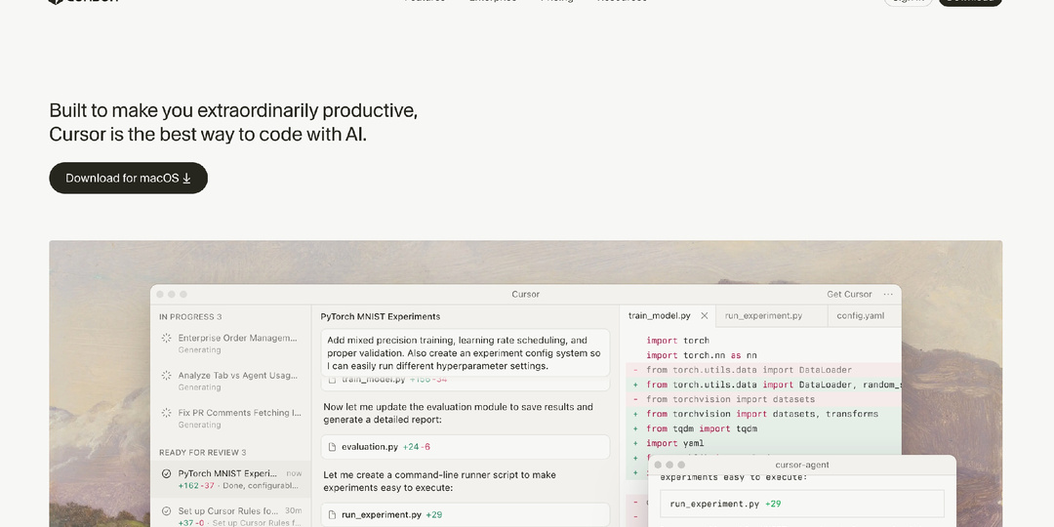
Task: Click added line 'from tqdm import tqdm'
Action: [763, 428]
